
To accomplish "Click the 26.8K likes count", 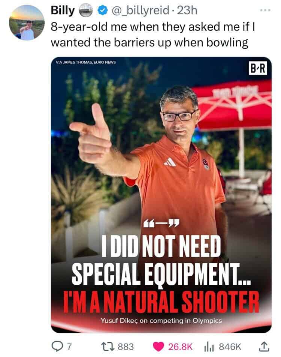I will (180, 347).
